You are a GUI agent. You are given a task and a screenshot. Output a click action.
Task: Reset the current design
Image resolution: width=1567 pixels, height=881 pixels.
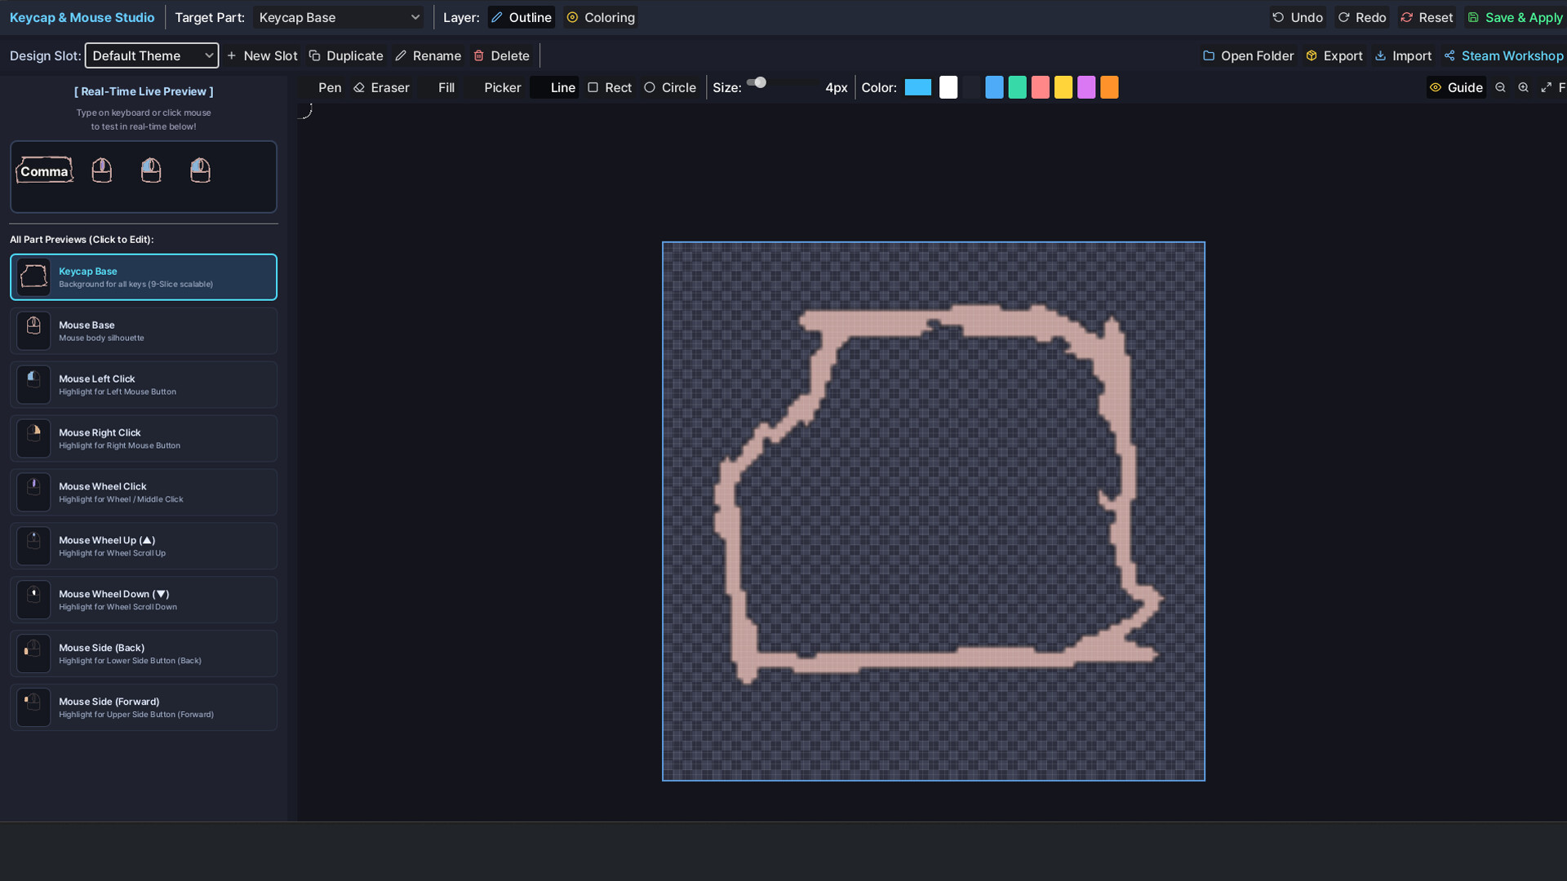(x=1427, y=17)
